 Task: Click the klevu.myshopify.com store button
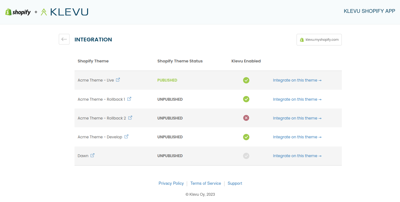pos(319,40)
